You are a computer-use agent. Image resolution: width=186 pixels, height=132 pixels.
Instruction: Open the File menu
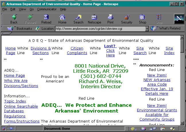click(x=5, y=9)
